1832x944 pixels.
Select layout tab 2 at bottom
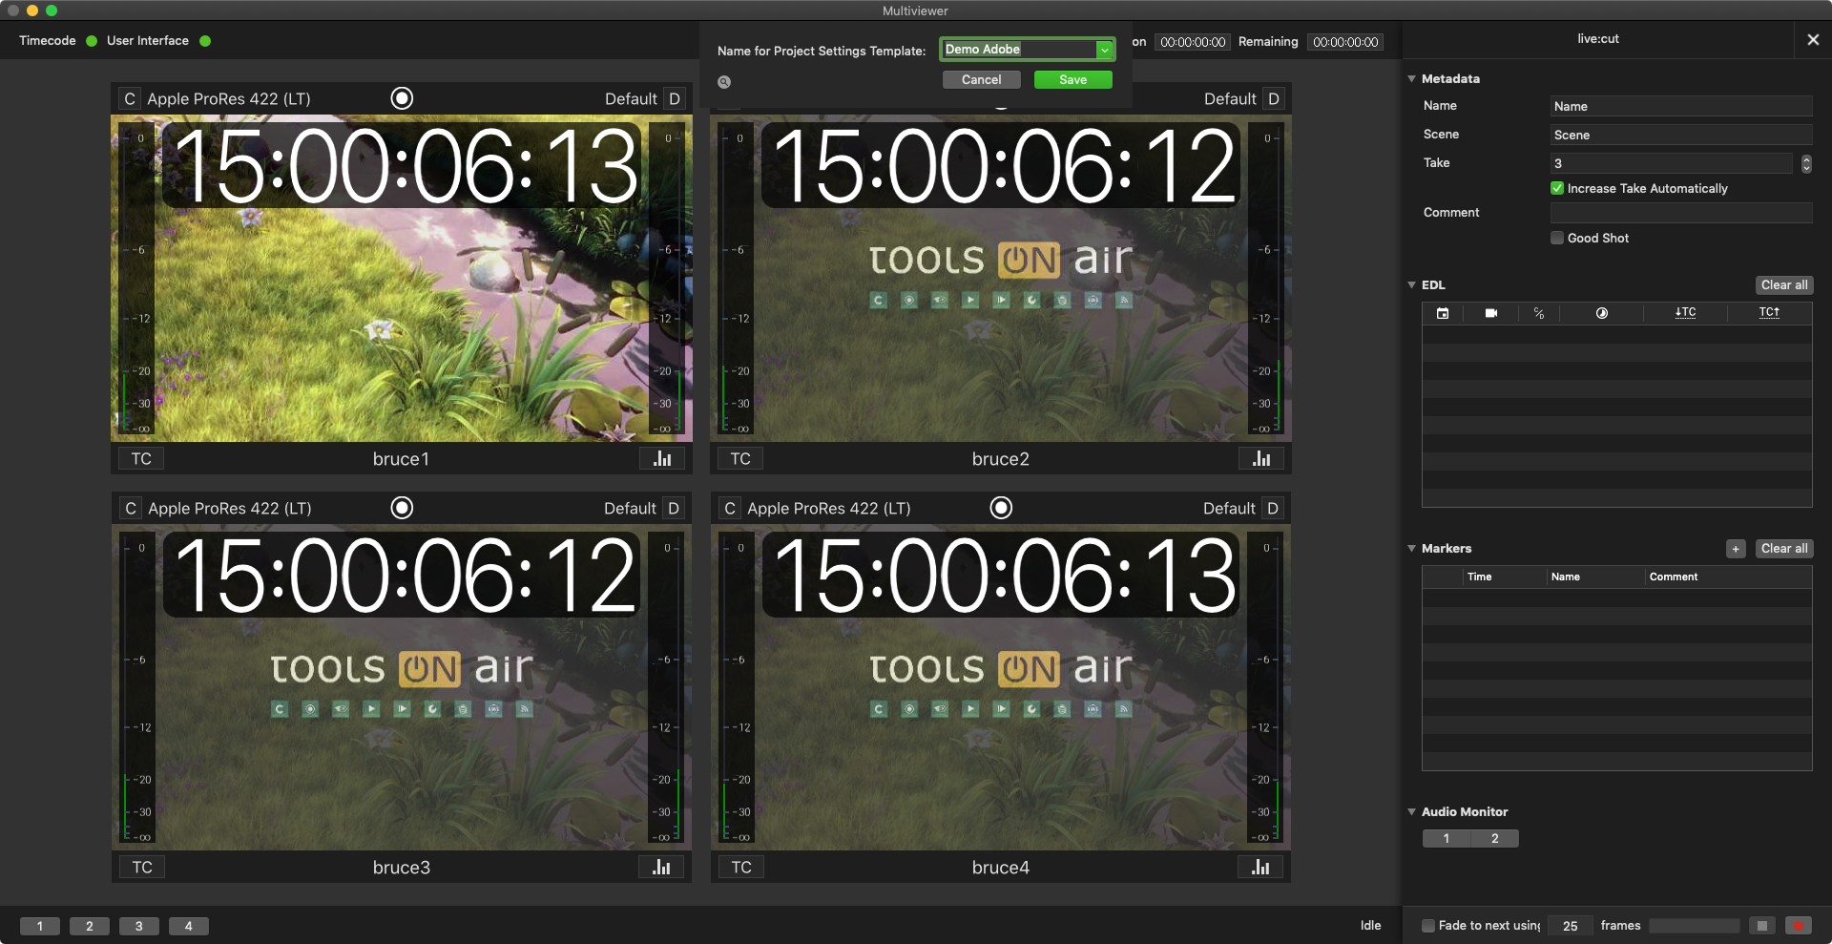tap(90, 926)
